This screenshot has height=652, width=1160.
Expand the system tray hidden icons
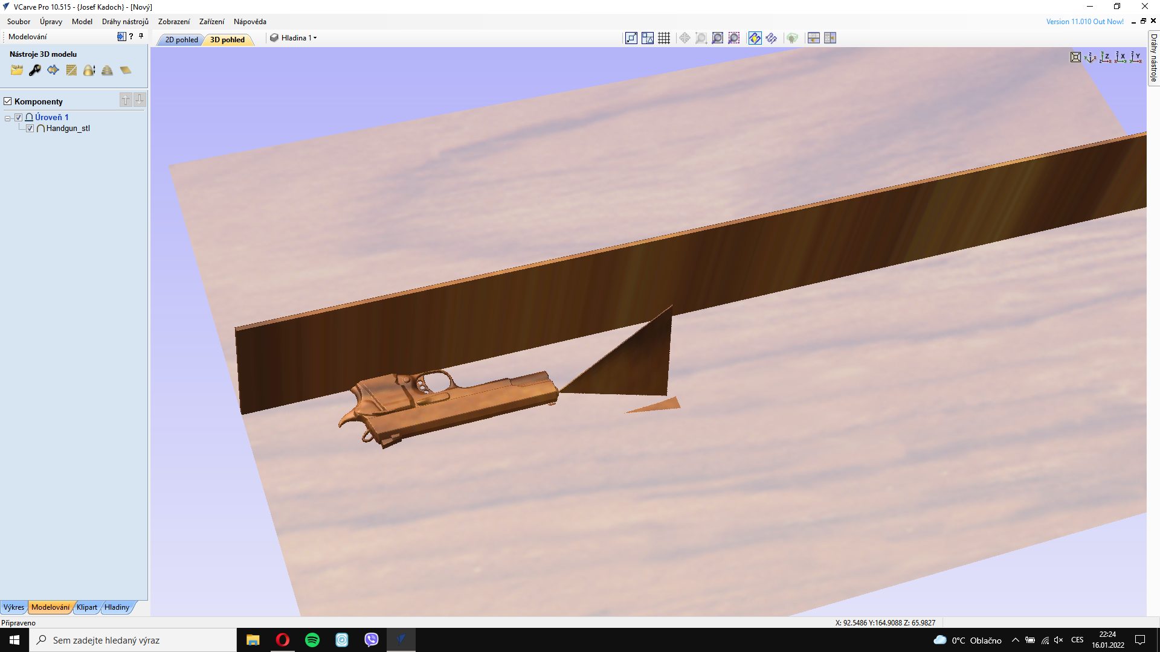pos(1016,640)
